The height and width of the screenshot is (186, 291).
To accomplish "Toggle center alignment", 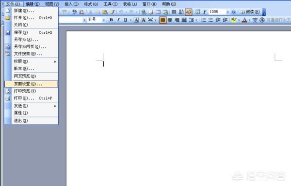I will pyautogui.click(x=170, y=20).
